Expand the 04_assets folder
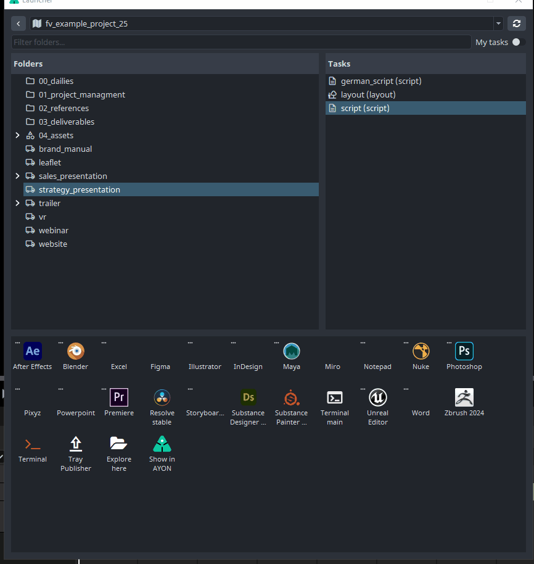This screenshot has height=564, width=534. click(17, 136)
